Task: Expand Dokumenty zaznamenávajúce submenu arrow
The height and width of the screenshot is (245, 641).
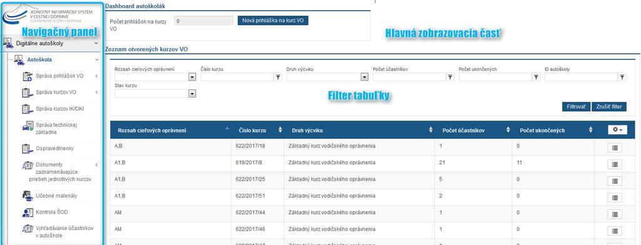Action: click(x=96, y=165)
